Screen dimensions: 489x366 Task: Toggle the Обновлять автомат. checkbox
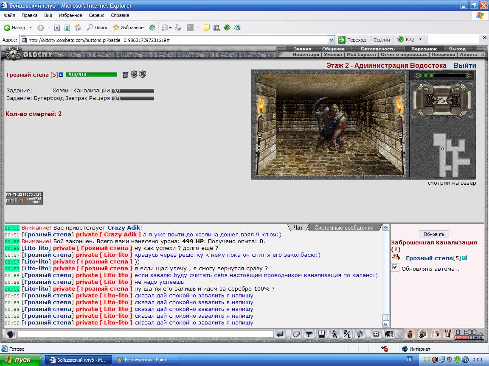click(395, 267)
